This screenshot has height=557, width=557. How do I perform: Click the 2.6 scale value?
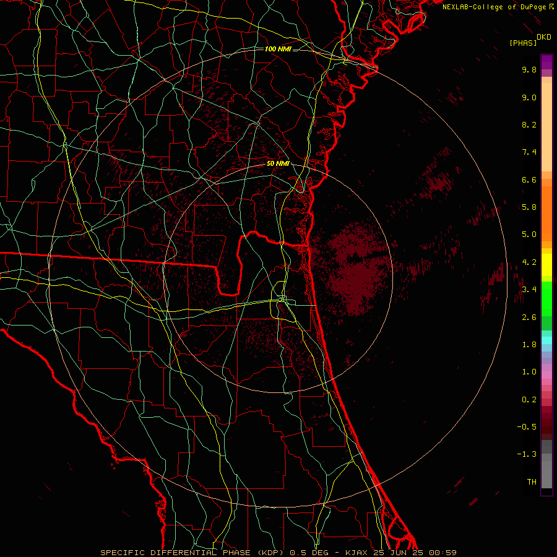tap(529, 317)
